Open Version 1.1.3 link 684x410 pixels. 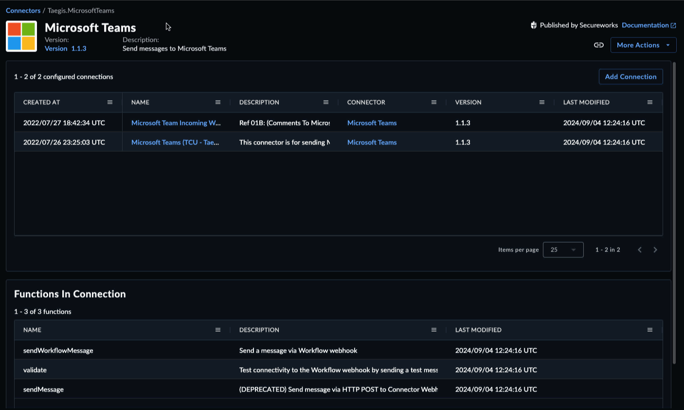65,49
